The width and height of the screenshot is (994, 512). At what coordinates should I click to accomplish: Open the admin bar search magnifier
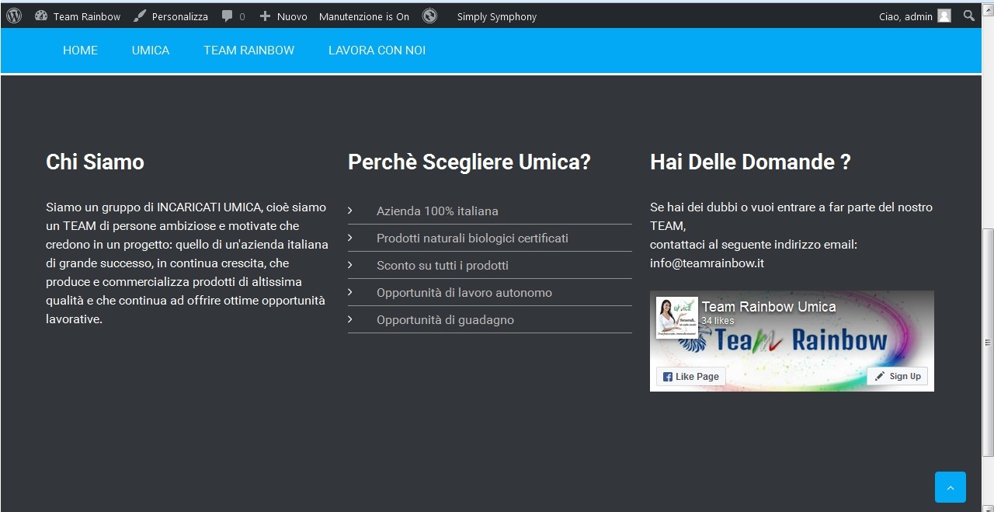tap(969, 16)
